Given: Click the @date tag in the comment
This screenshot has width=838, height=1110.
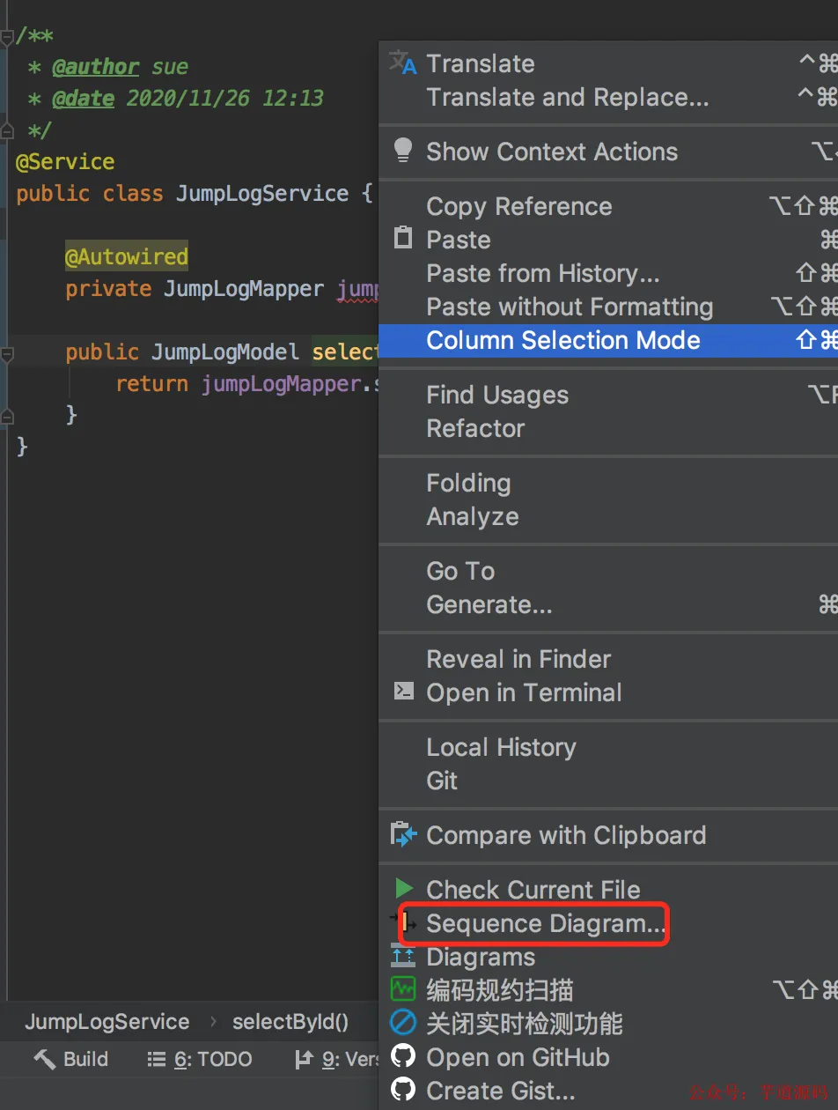Looking at the screenshot, I should (x=83, y=98).
